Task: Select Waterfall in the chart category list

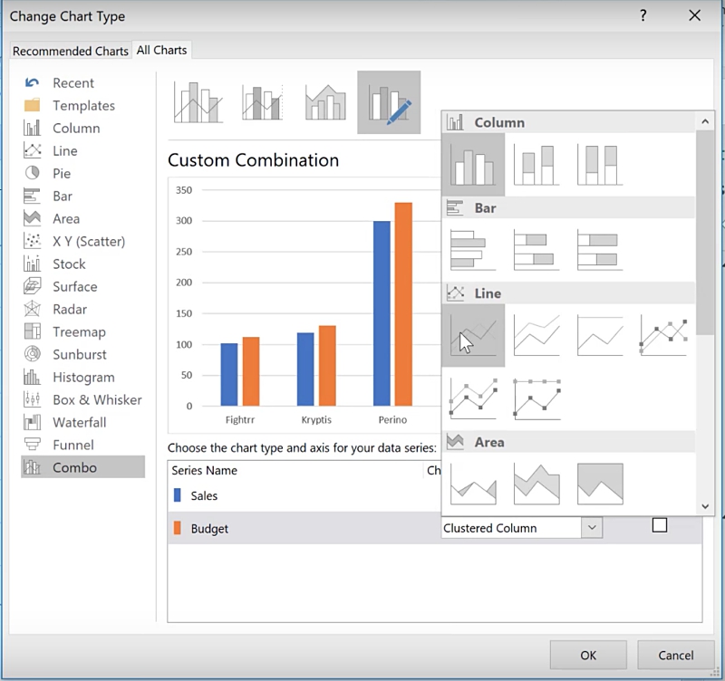Action: pyautogui.click(x=80, y=422)
